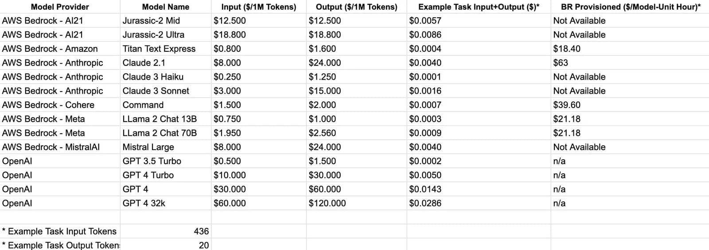
Task: Click the Input ($/1M Tokens) header
Action: [259, 7]
